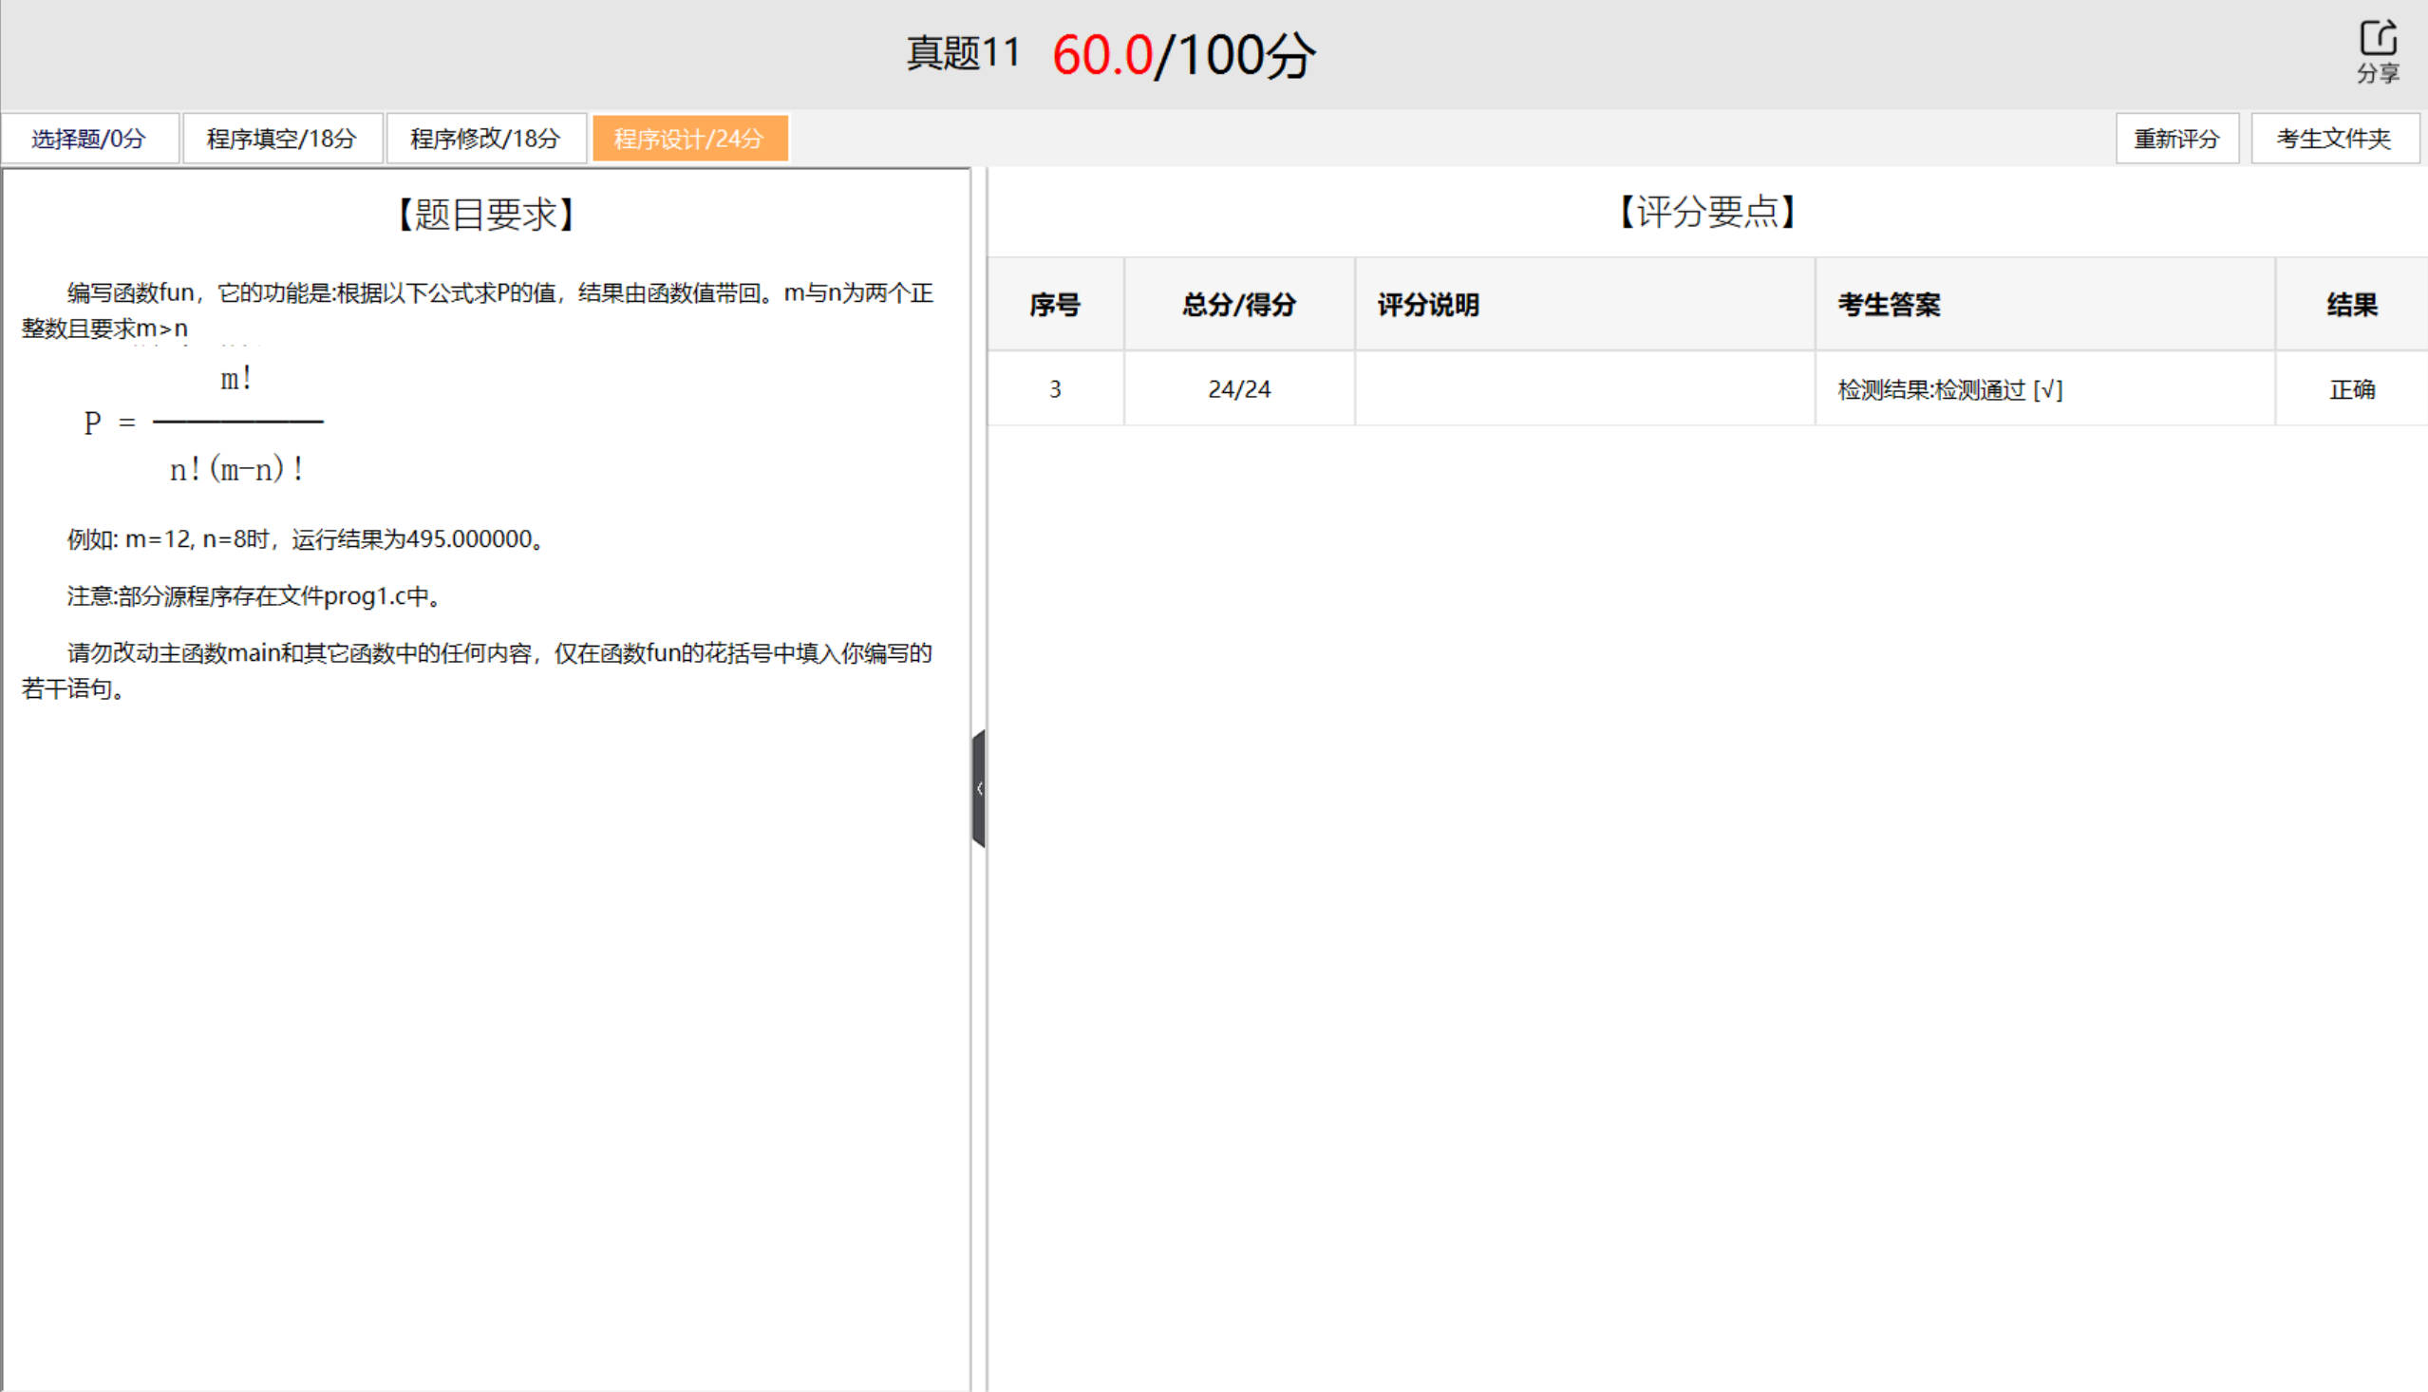Switch to the 选择题/0分 tab
The image size is (2428, 1392).
[x=89, y=139]
